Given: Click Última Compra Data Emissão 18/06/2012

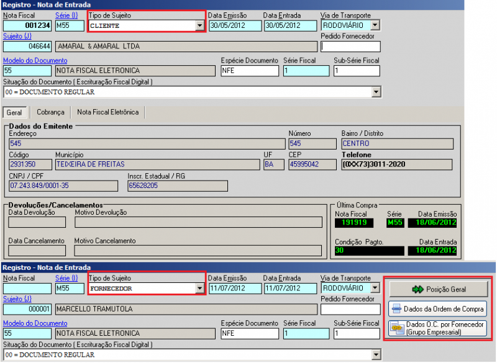Looking at the screenshot, I should [x=432, y=223].
